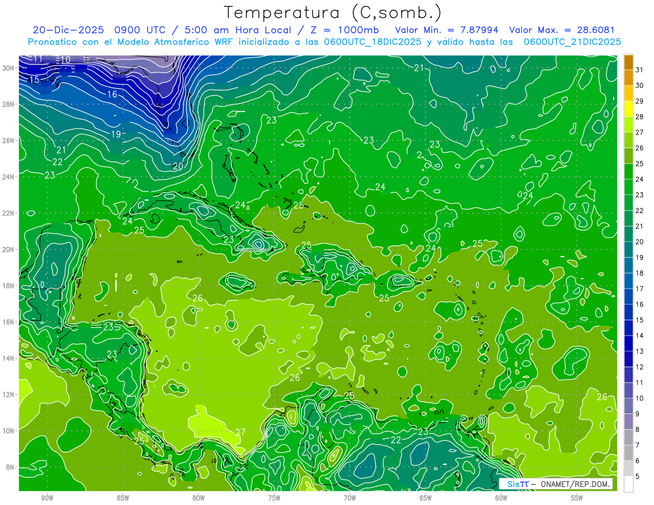Click the white color bar segment below 5
This screenshot has width=654, height=505.
pyautogui.click(x=628, y=484)
